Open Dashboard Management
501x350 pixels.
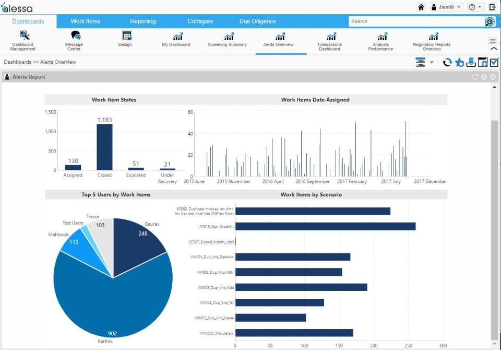22,41
